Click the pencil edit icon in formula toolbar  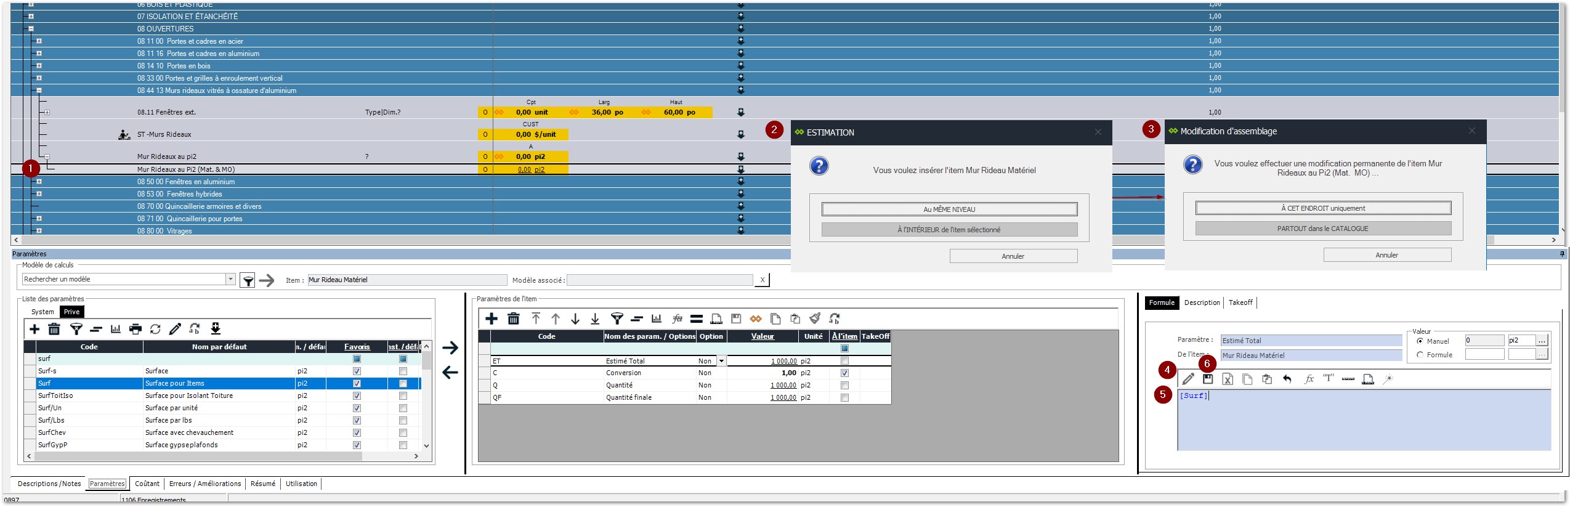tap(1188, 379)
